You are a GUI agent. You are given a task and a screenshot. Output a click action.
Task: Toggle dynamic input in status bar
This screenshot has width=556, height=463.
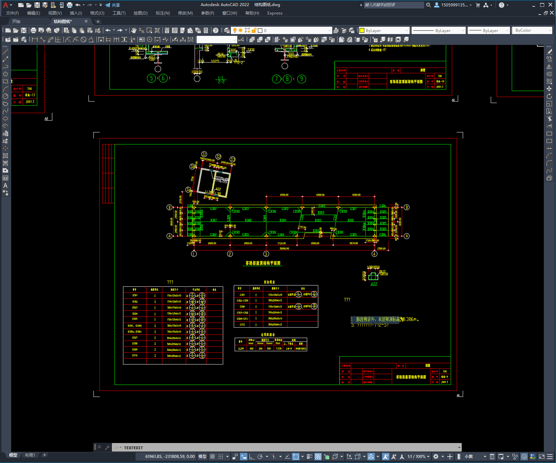(x=244, y=457)
